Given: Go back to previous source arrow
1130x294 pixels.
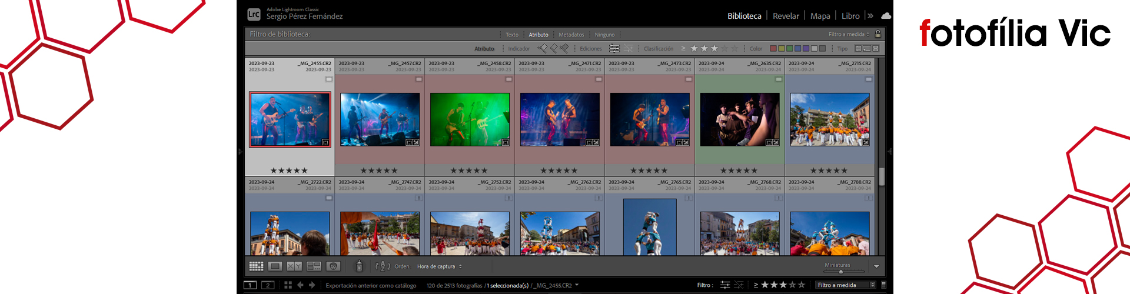Looking at the screenshot, I should pyautogui.click(x=300, y=285).
